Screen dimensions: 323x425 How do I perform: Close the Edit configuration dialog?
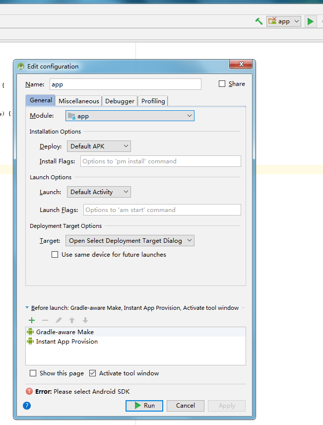click(x=241, y=64)
